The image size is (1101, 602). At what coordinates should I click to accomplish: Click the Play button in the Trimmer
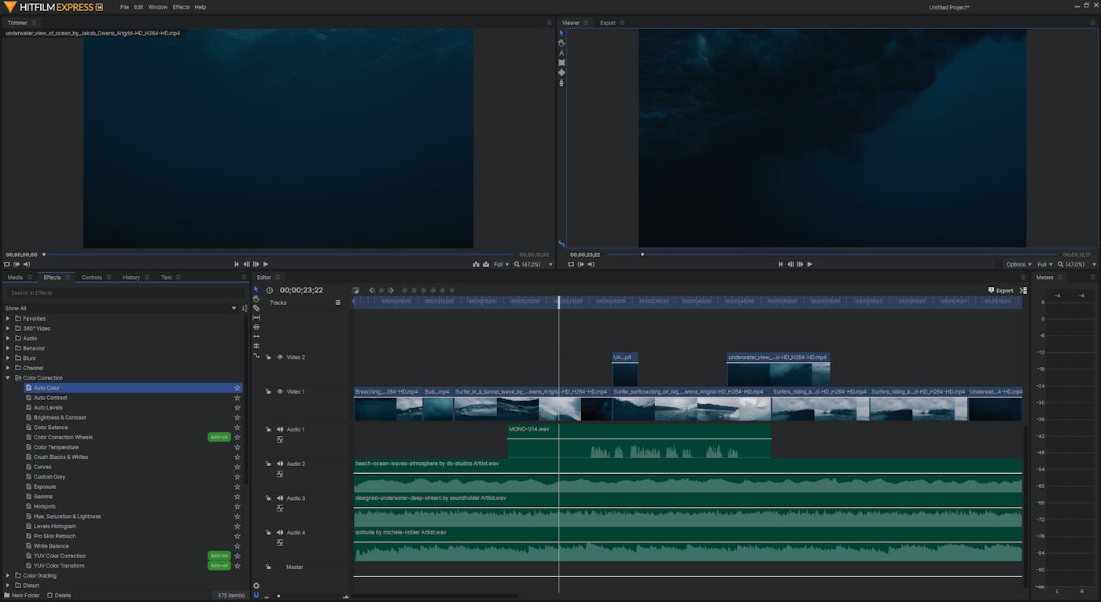point(266,265)
